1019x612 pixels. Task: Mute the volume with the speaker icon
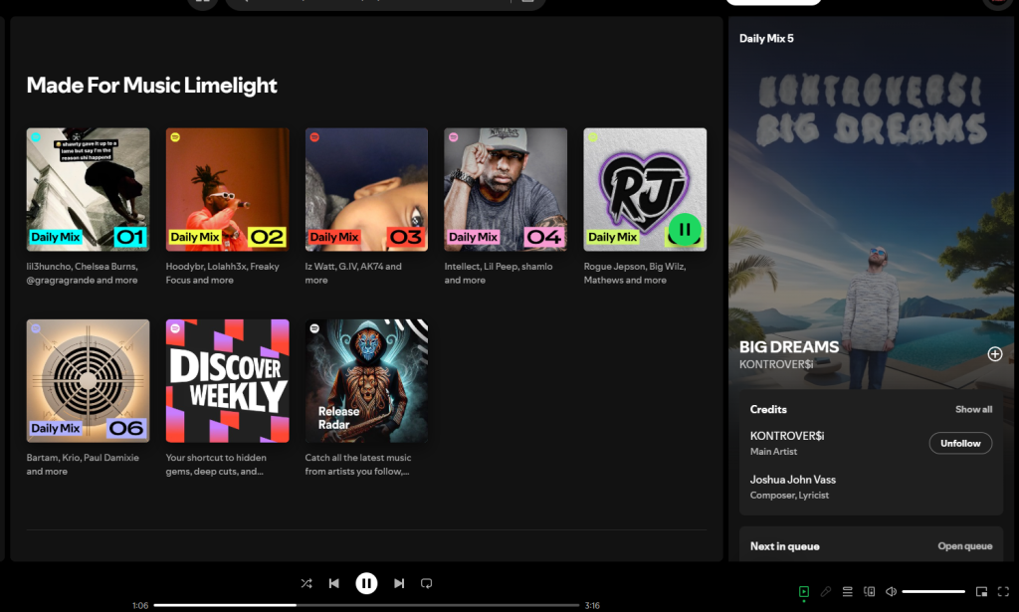[891, 591]
